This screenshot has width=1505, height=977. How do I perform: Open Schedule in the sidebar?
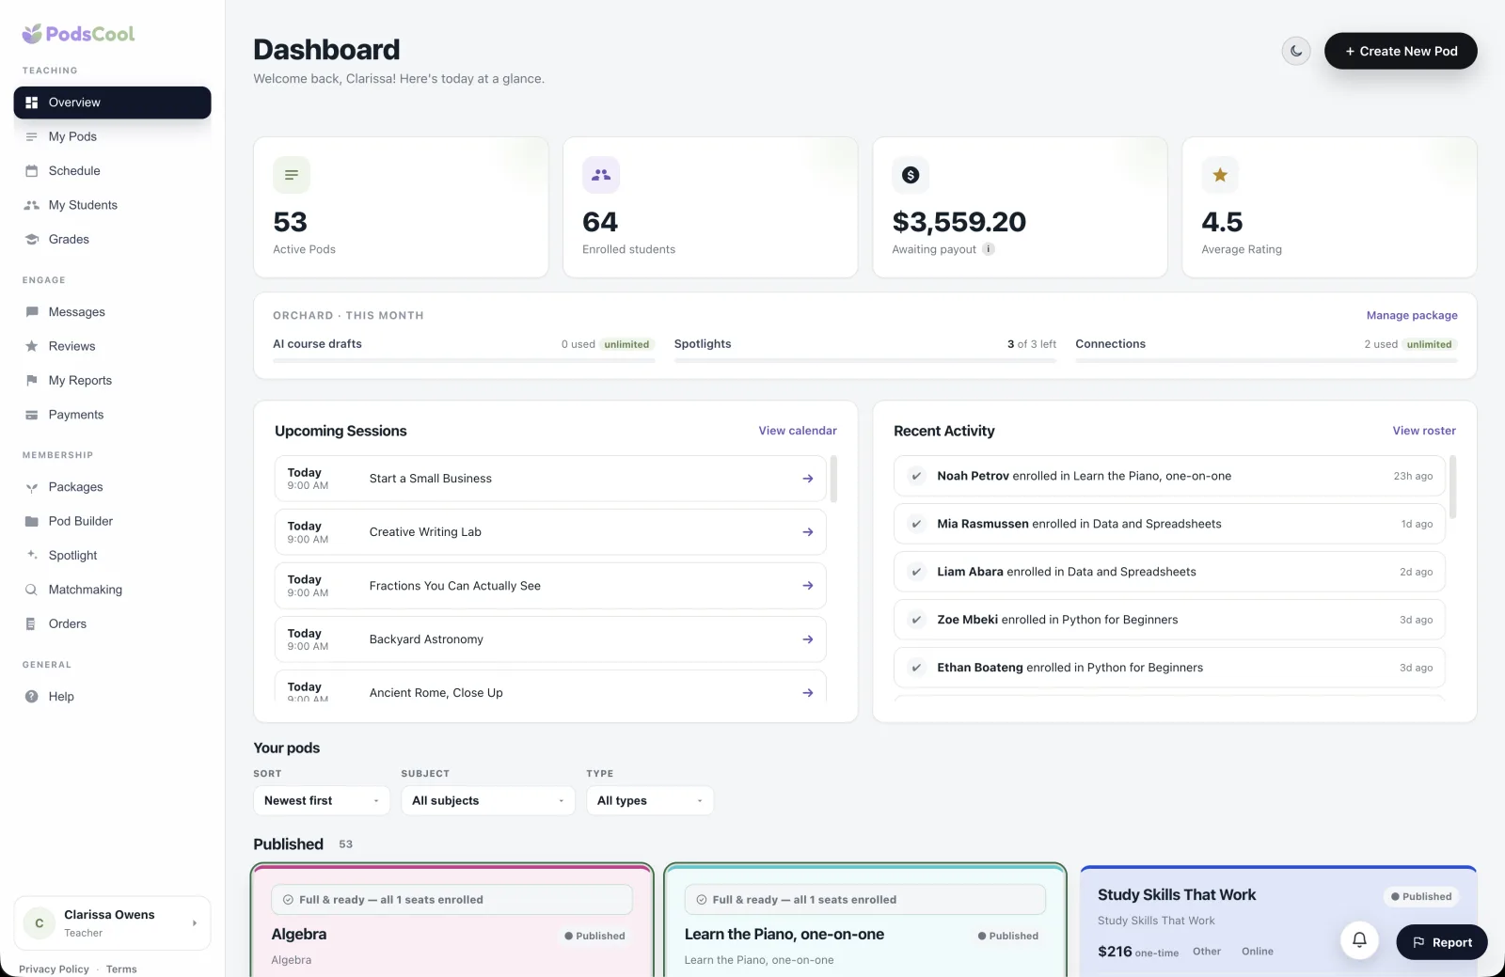[x=112, y=171]
